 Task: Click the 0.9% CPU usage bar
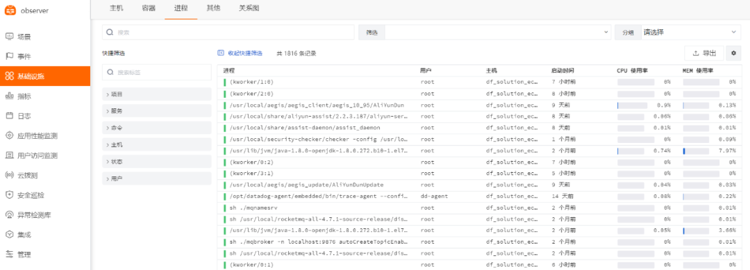pyautogui.click(x=633, y=105)
